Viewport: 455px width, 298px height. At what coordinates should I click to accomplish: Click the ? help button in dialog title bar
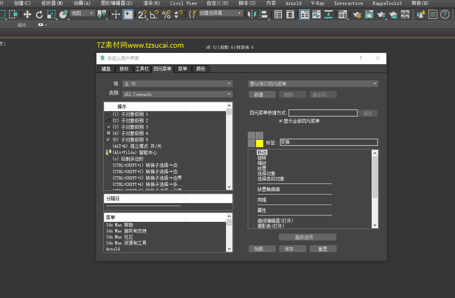click(361, 58)
